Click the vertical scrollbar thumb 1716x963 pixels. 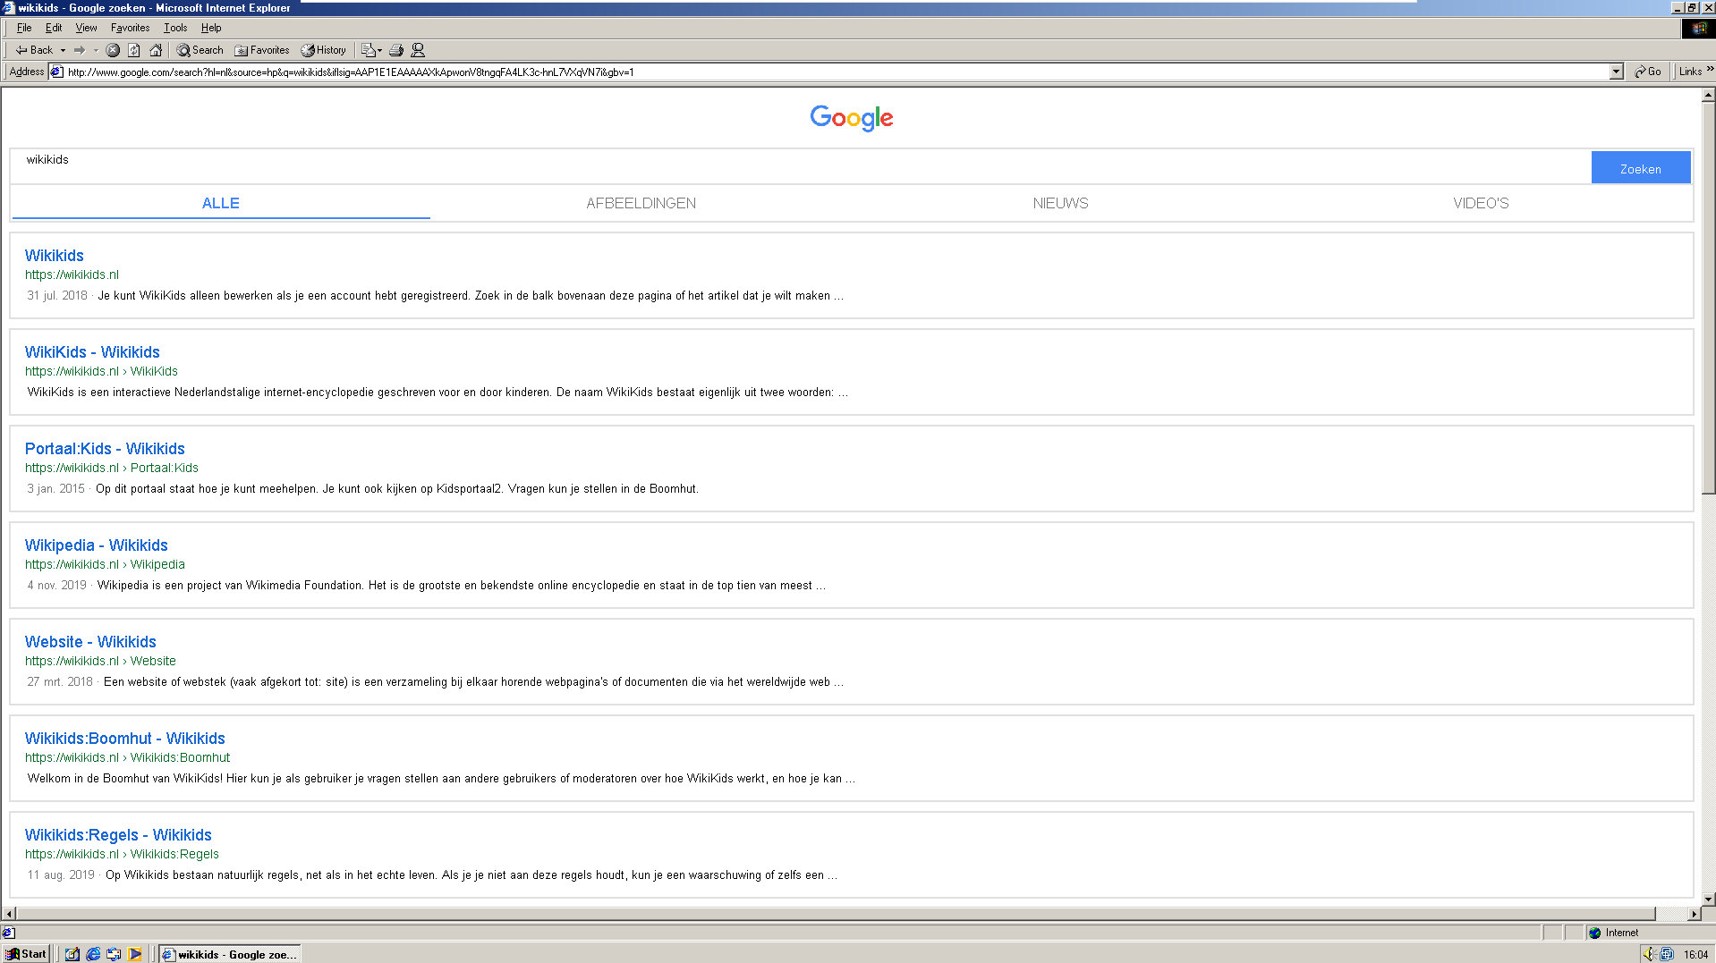pyautogui.click(x=1708, y=298)
